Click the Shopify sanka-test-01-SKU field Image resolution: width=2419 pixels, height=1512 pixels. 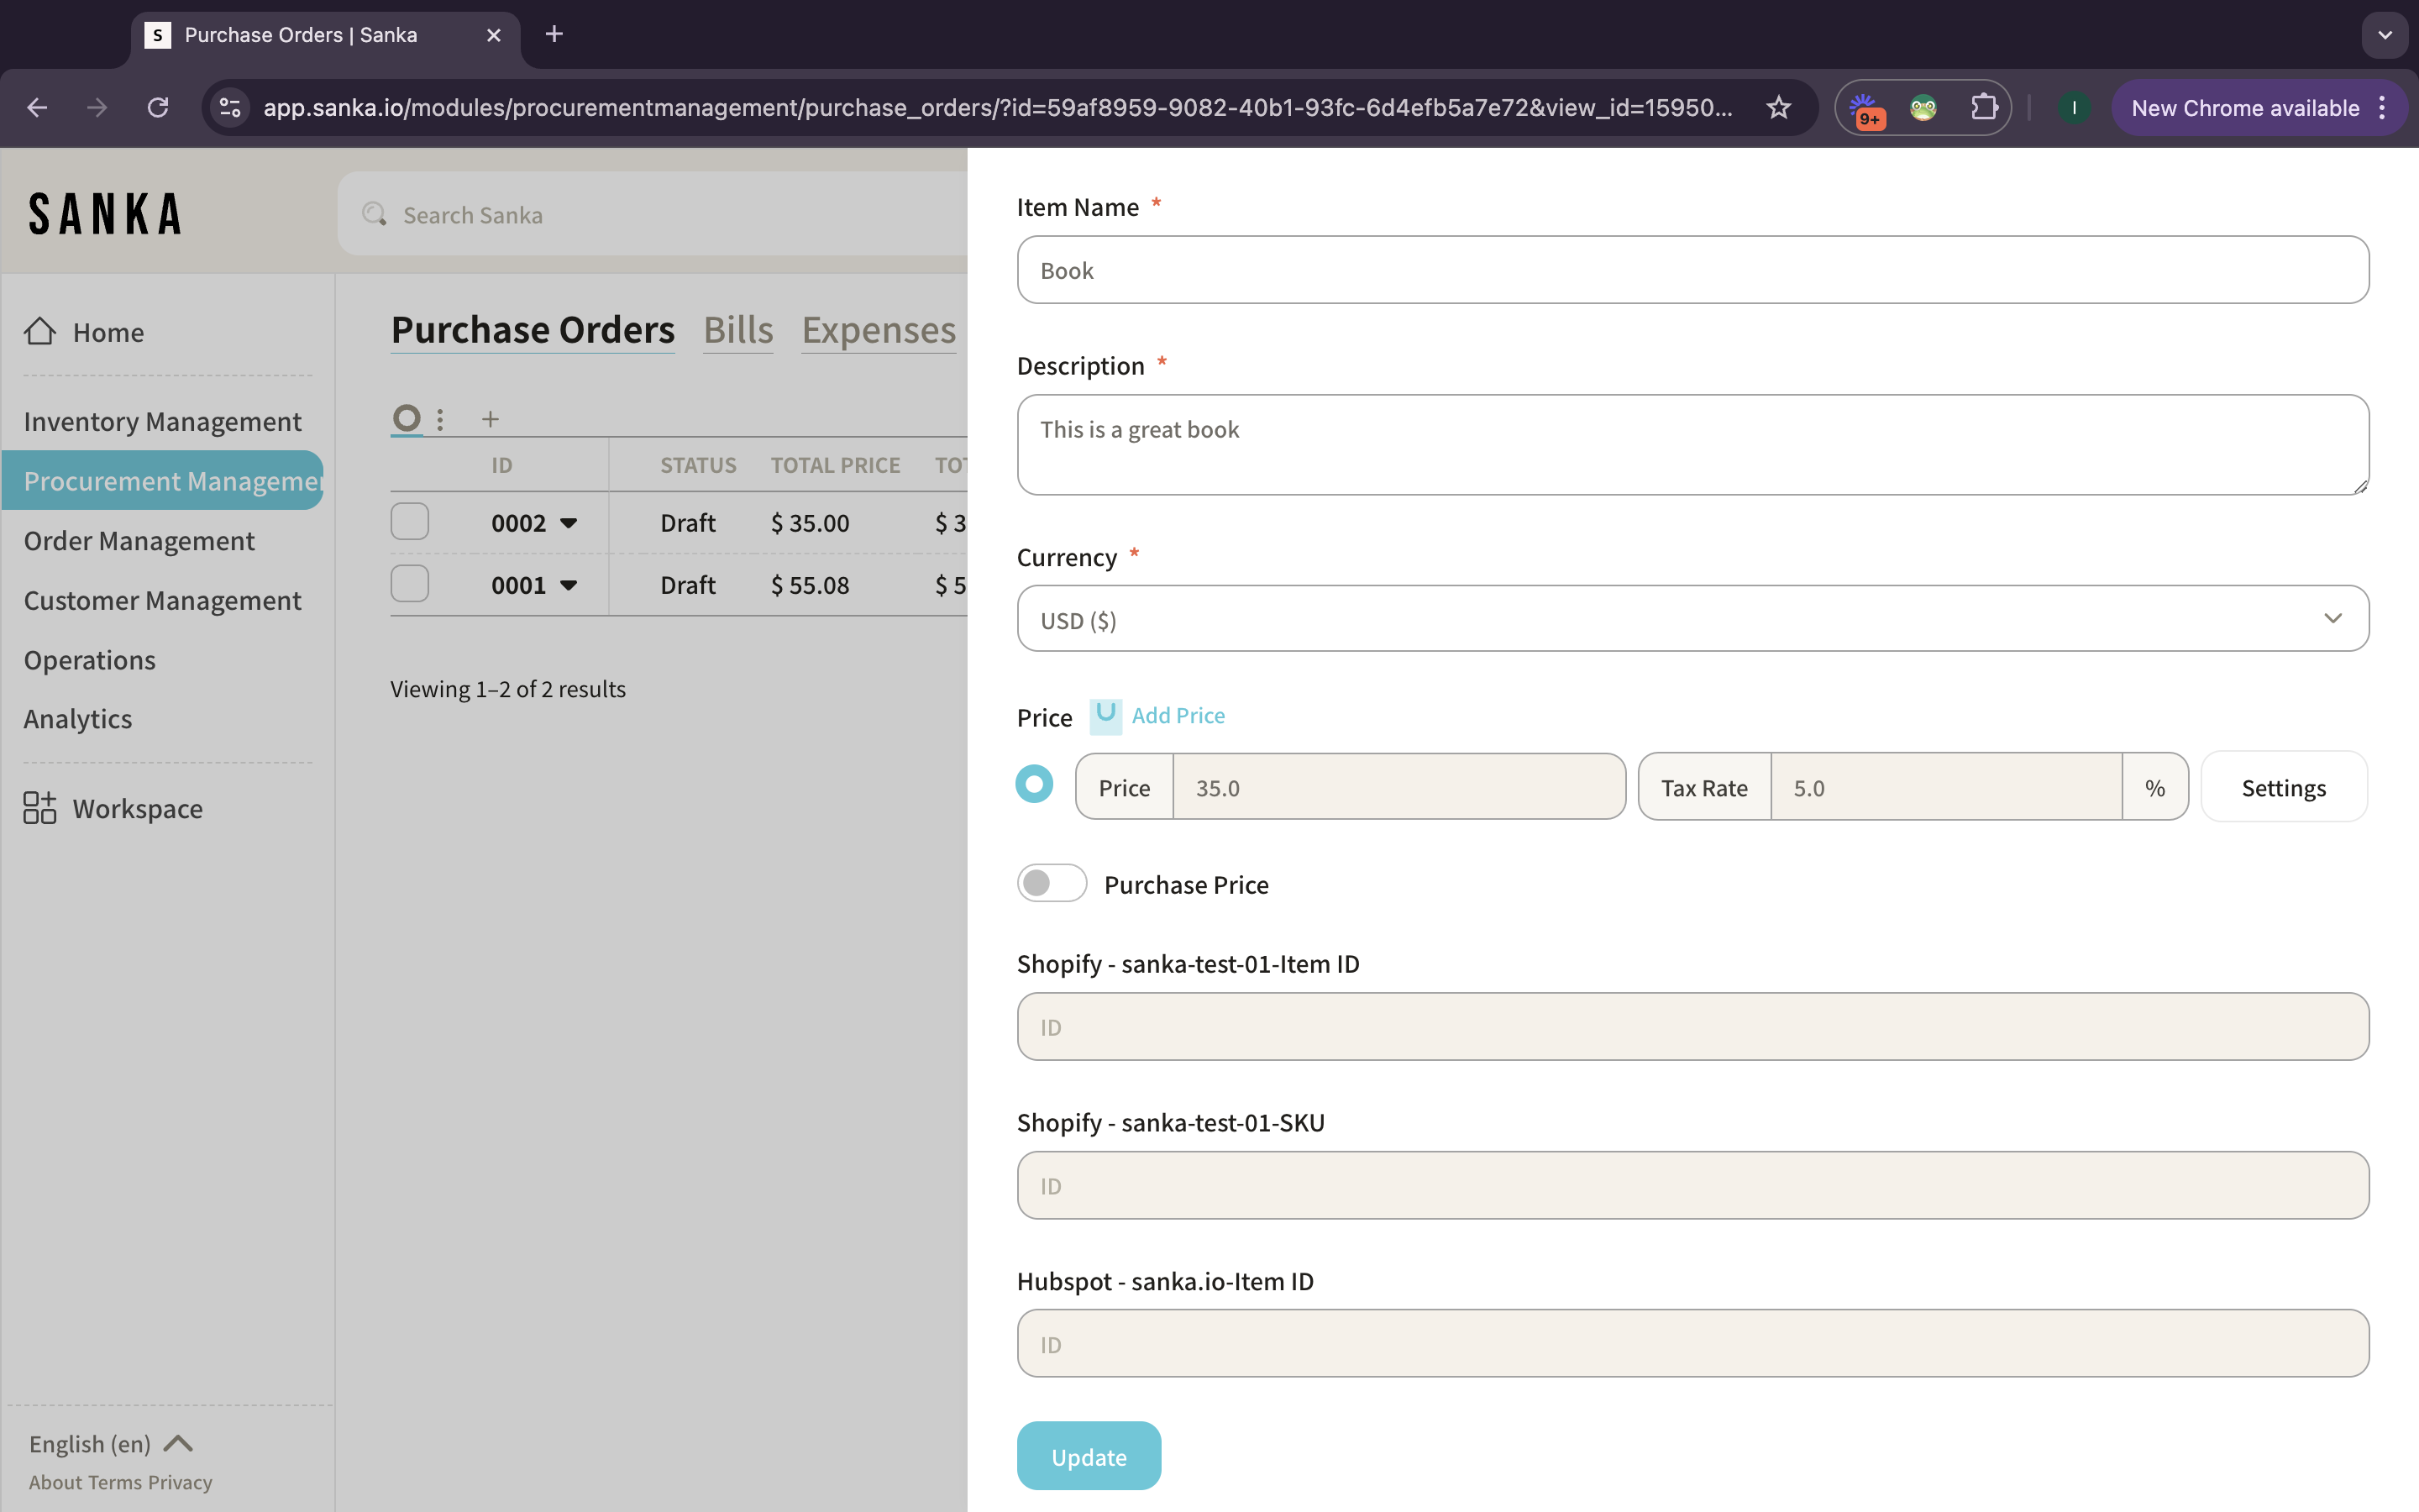(1692, 1185)
